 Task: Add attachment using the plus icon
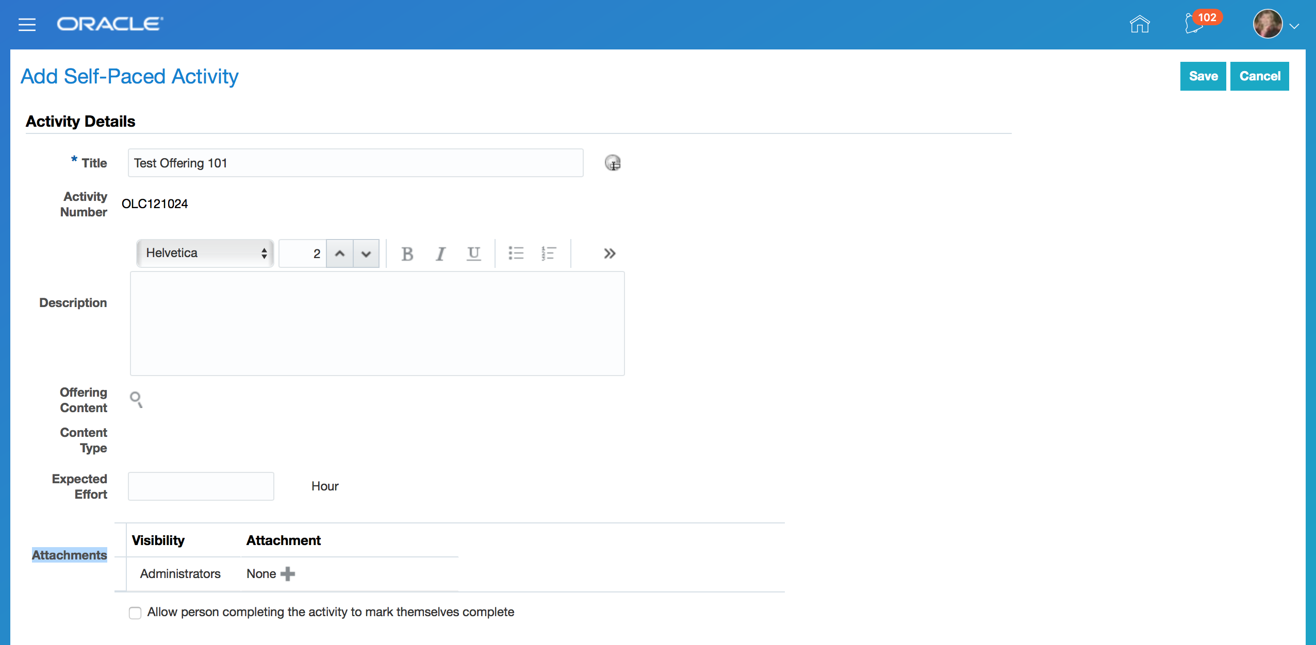[x=288, y=574]
